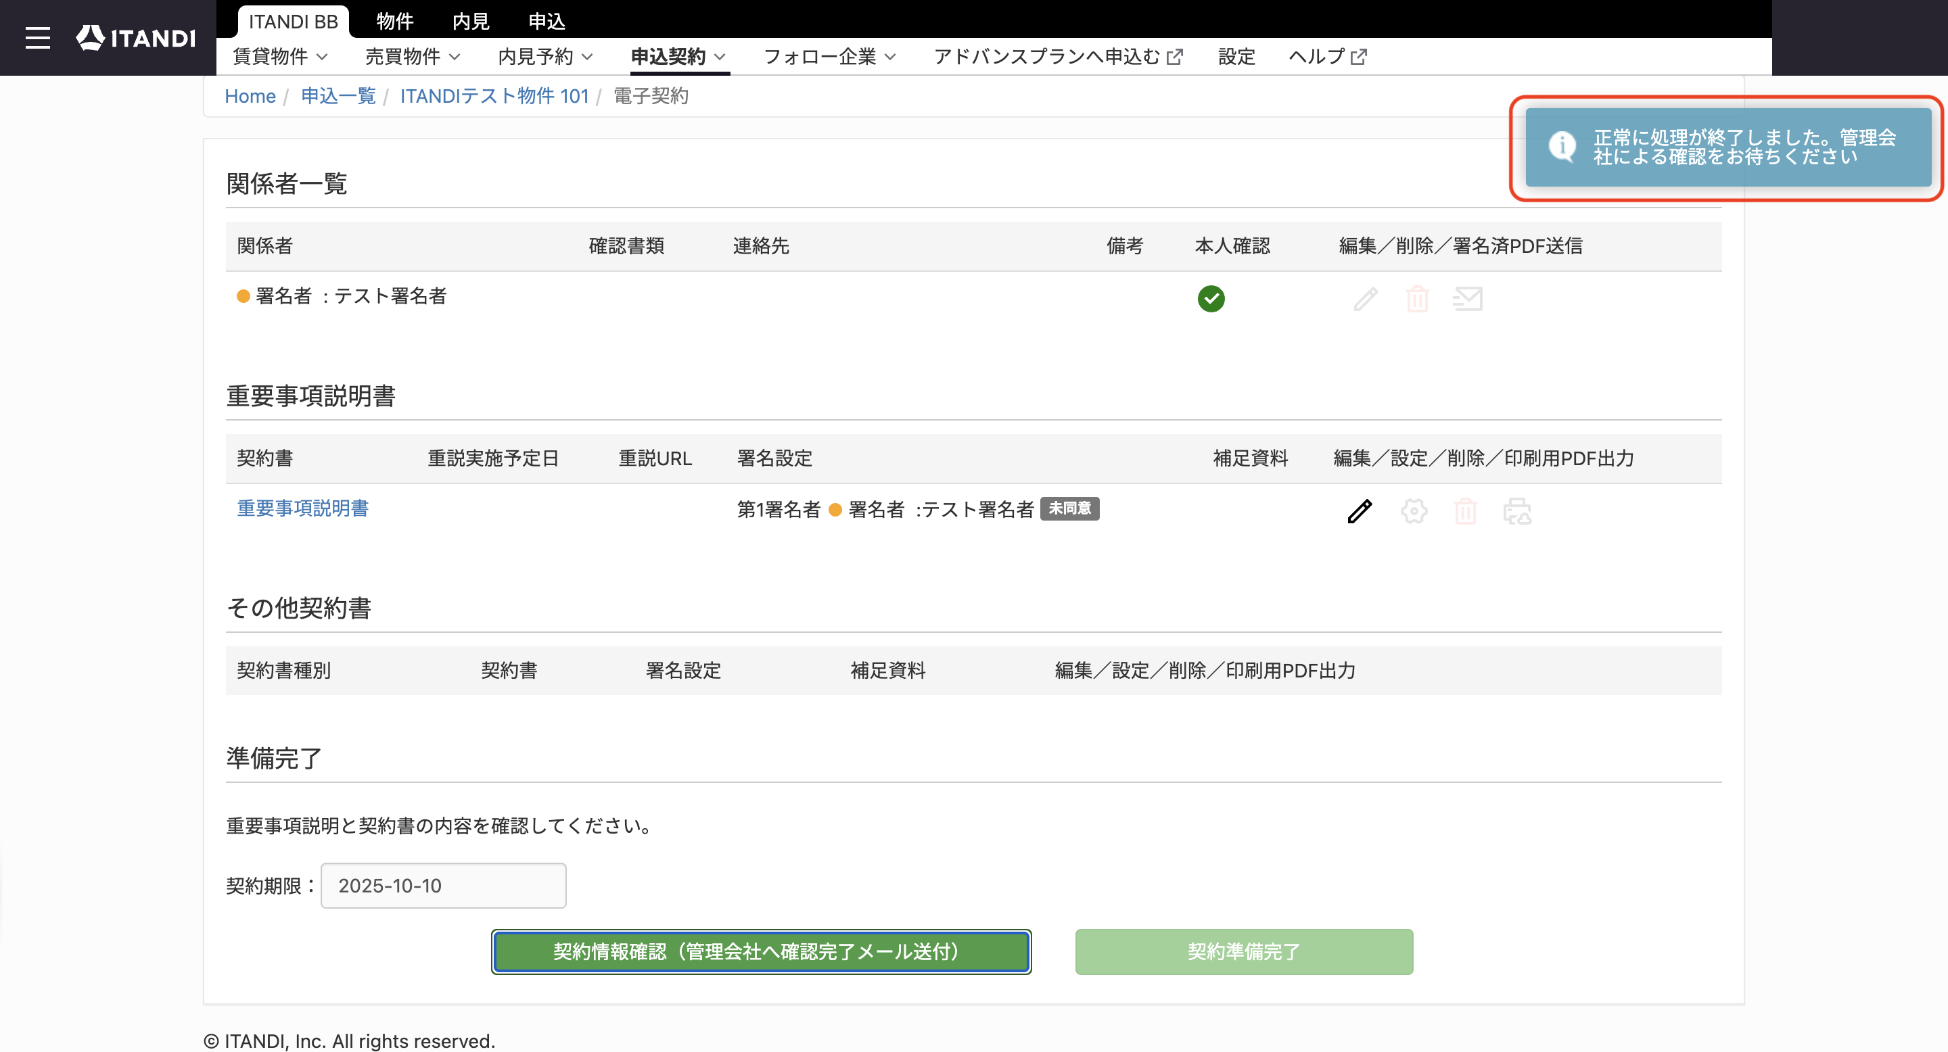This screenshot has width=1948, height=1052.
Task: Expand the 賃貸物件 dropdown menu
Action: coord(280,57)
